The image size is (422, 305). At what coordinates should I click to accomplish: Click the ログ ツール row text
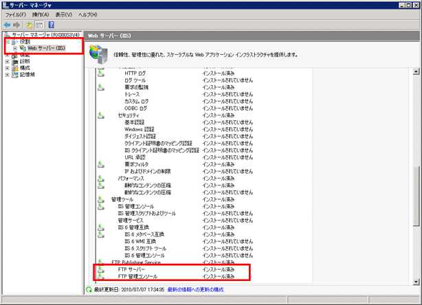point(135,80)
